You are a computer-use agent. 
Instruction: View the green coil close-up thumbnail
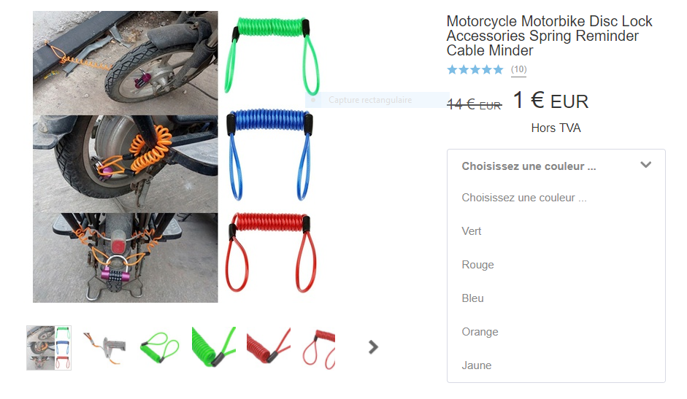point(214,348)
